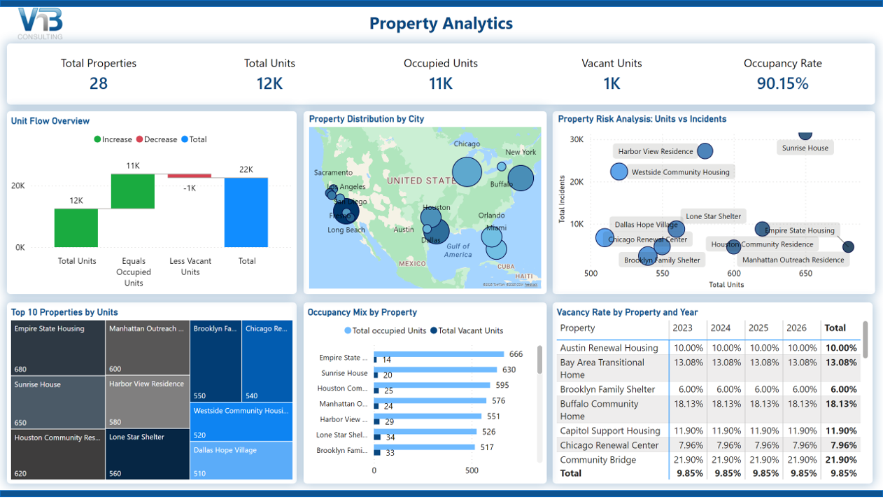Select Harbor View Residence treemap tile
883x504 pixels.
(x=148, y=402)
